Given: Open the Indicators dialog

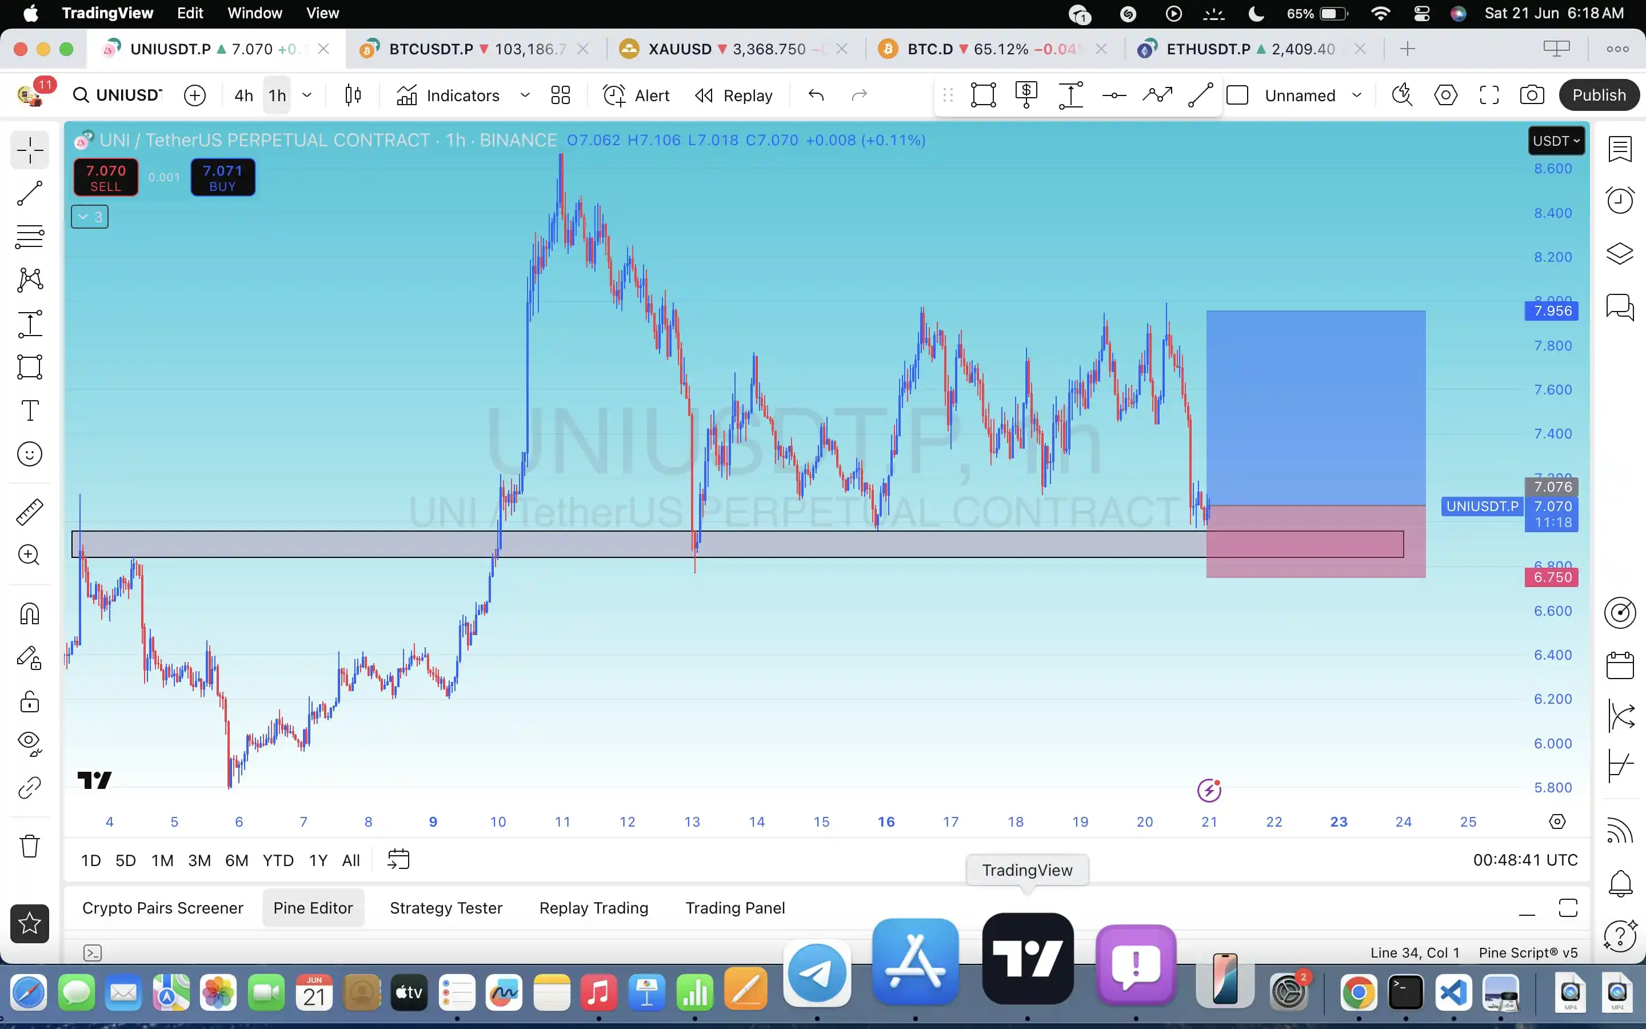Looking at the screenshot, I should (x=448, y=95).
